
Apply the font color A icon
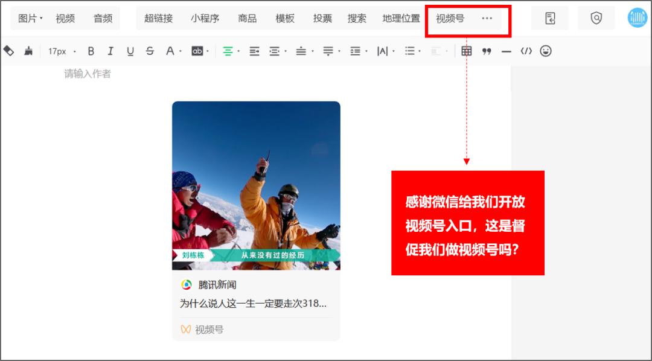click(x=170, y=51)
